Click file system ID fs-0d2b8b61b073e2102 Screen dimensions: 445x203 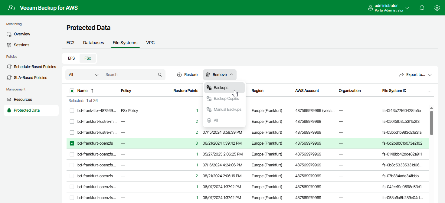tap(402, 143)
